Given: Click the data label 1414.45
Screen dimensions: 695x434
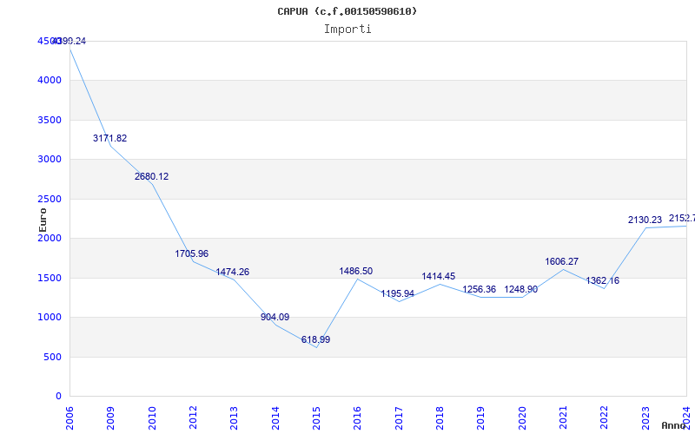Looking at the screenshot, I should pyautogui.click(x=439, y=276).
